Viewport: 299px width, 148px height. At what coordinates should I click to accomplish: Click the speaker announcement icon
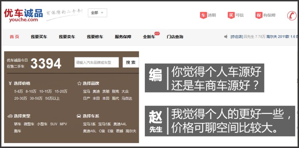point(226,37)
